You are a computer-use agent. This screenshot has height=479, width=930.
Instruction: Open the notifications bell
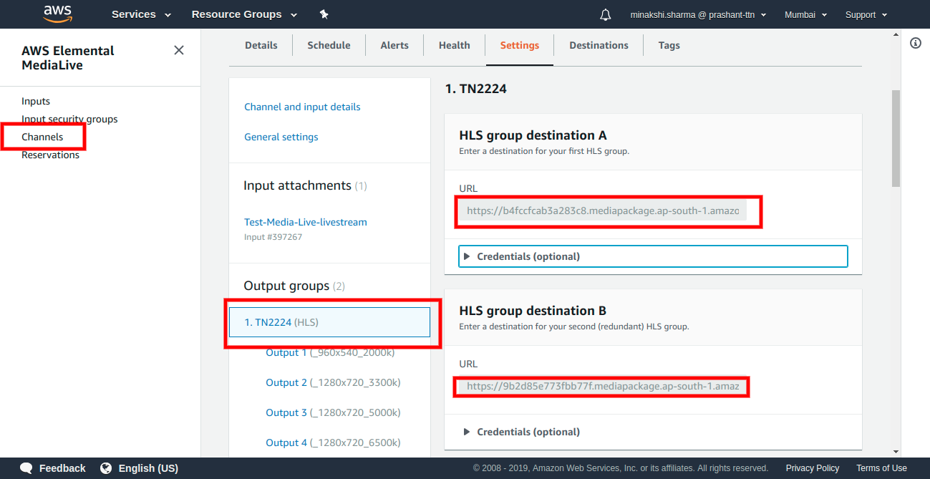(606, 14)
